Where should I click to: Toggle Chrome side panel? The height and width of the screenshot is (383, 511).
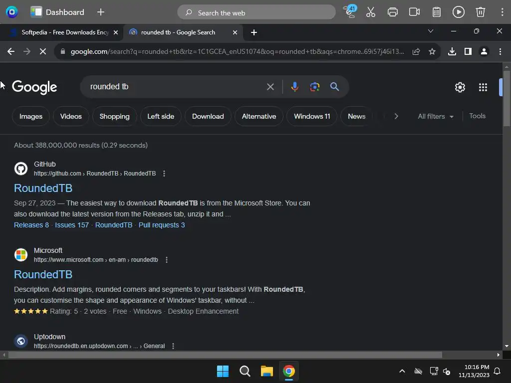(x=468, y=51)
